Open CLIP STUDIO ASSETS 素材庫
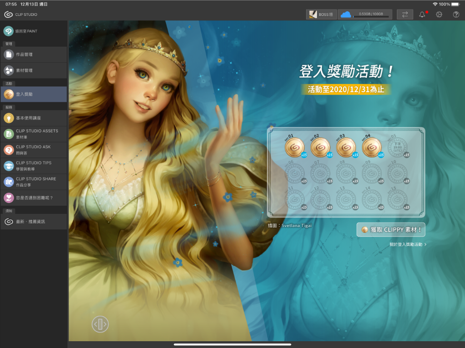 click(34, 134)
